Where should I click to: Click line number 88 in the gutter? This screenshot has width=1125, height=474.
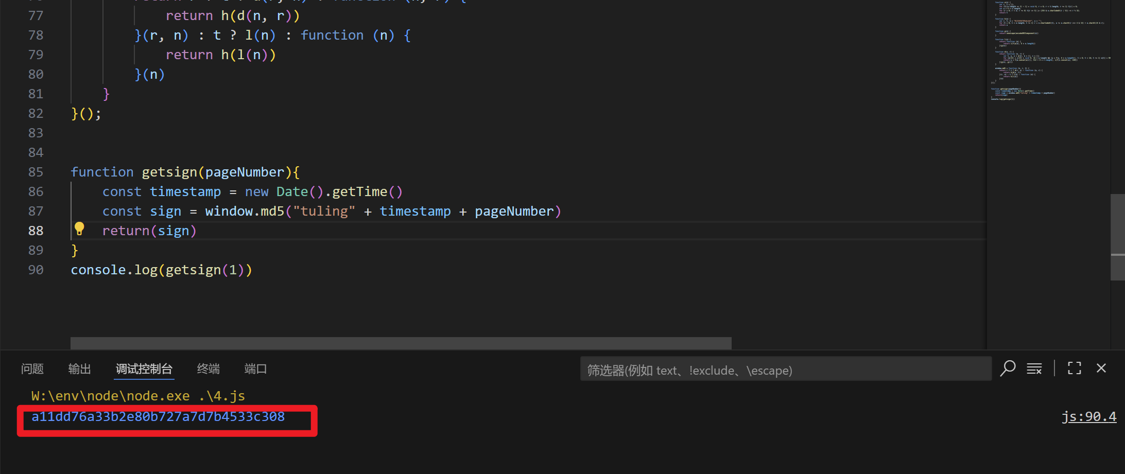(x=36, y=231)
